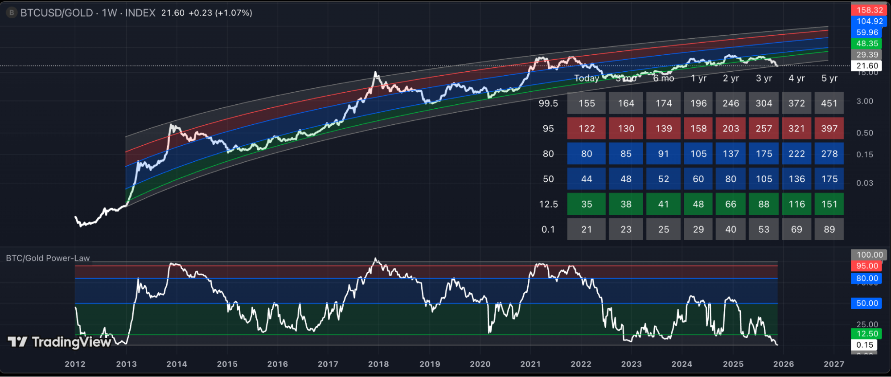This screenshot has height=377, width=891.
Task: Click the green cell showing 151
Action: pos(829,204)
